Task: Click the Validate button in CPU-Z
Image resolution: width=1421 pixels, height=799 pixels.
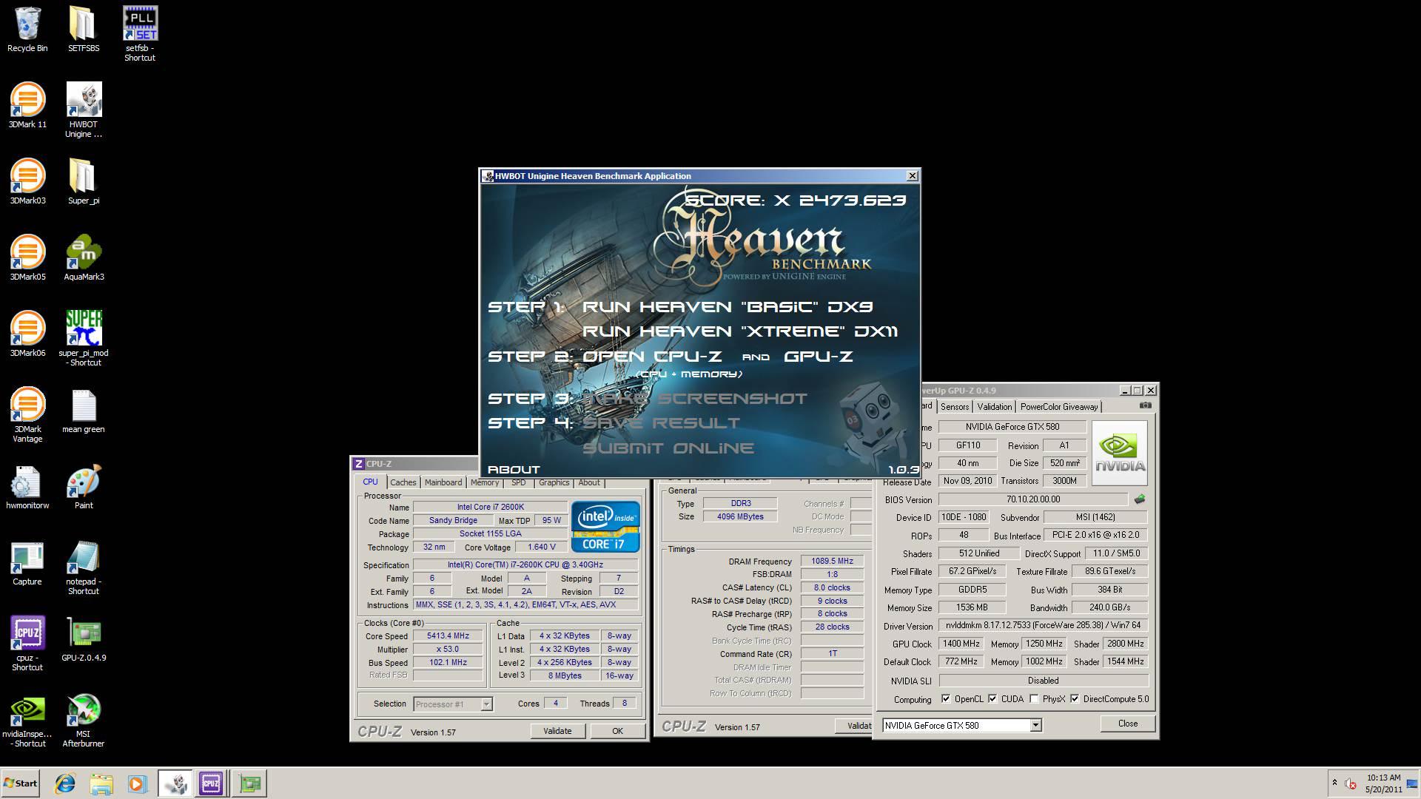Action: pyautogui.click(x=557, y=731)
